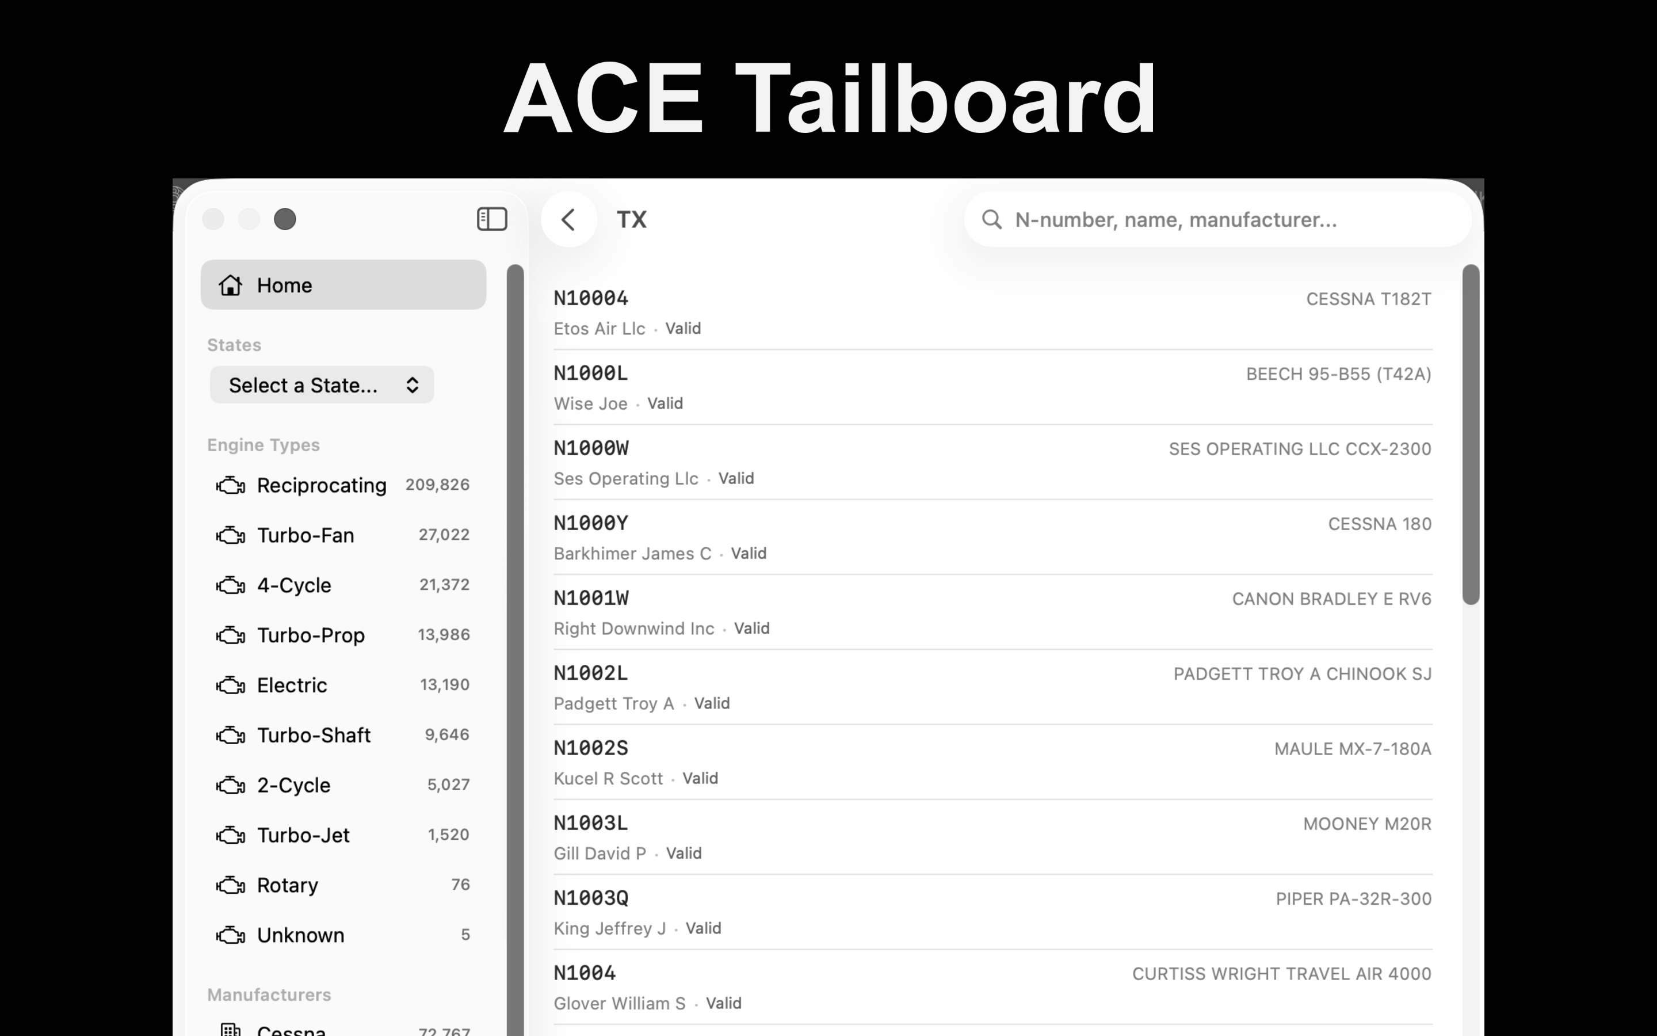Click the CESSNA T182T model label
1657x1036 pixels.
pyautogui.click(x=1369, y=299)
